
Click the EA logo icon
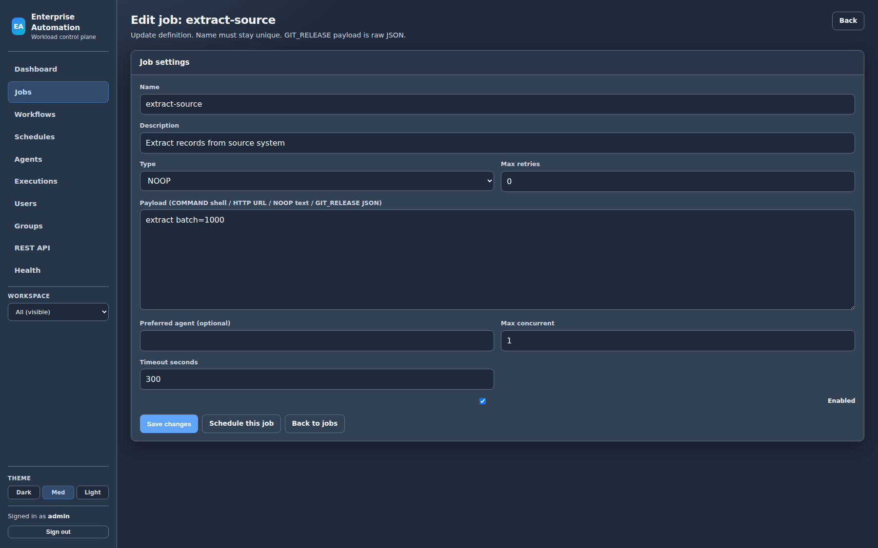tap(19, 26)
